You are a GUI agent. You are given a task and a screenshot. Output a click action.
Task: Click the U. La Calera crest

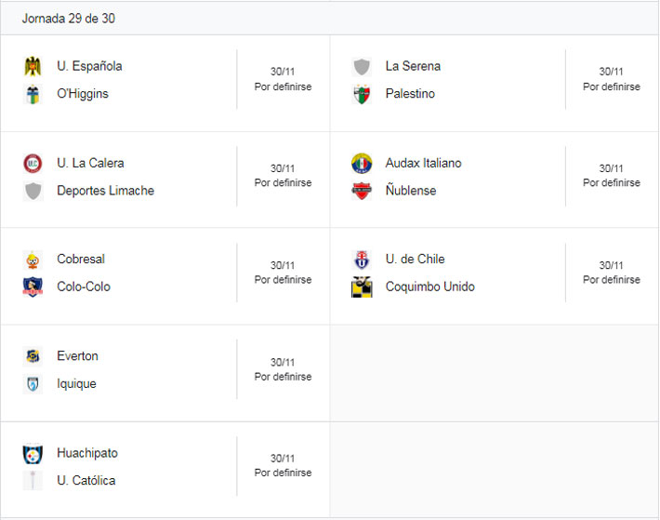pos(33,163)
